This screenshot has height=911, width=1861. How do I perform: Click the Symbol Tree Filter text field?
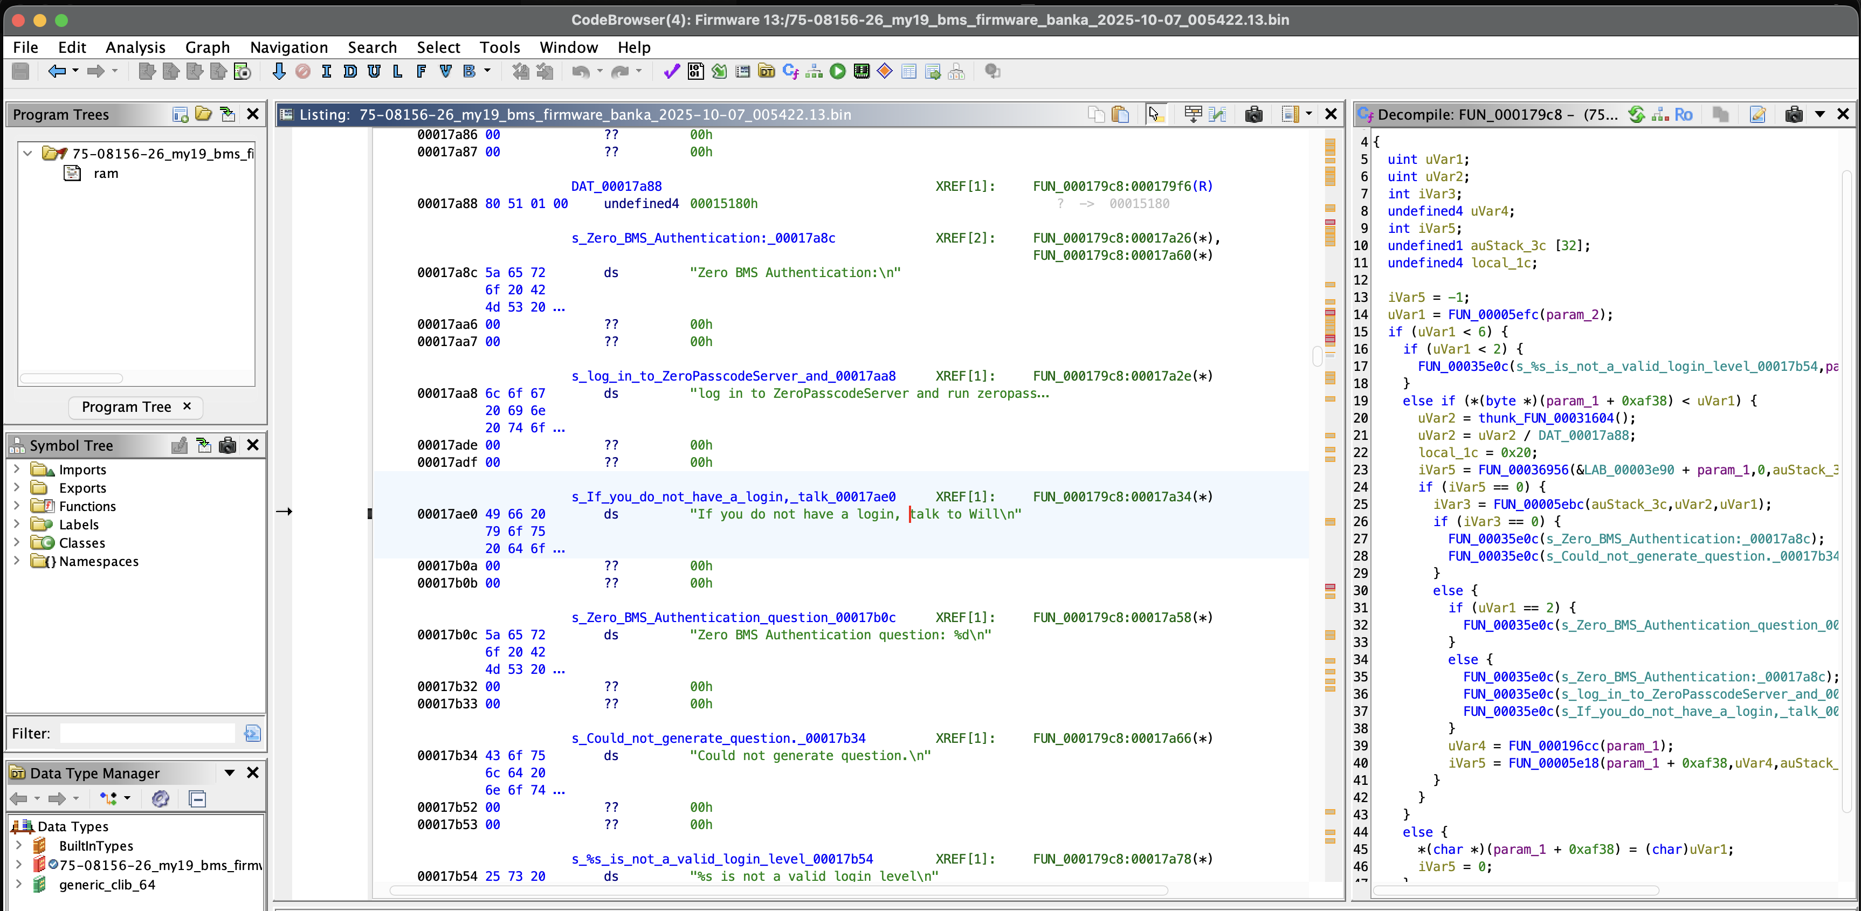click(147, 733)
